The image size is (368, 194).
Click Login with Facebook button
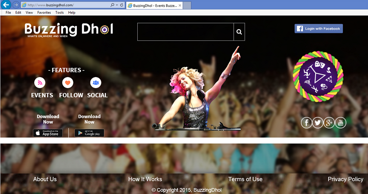[x=319, y=29]
